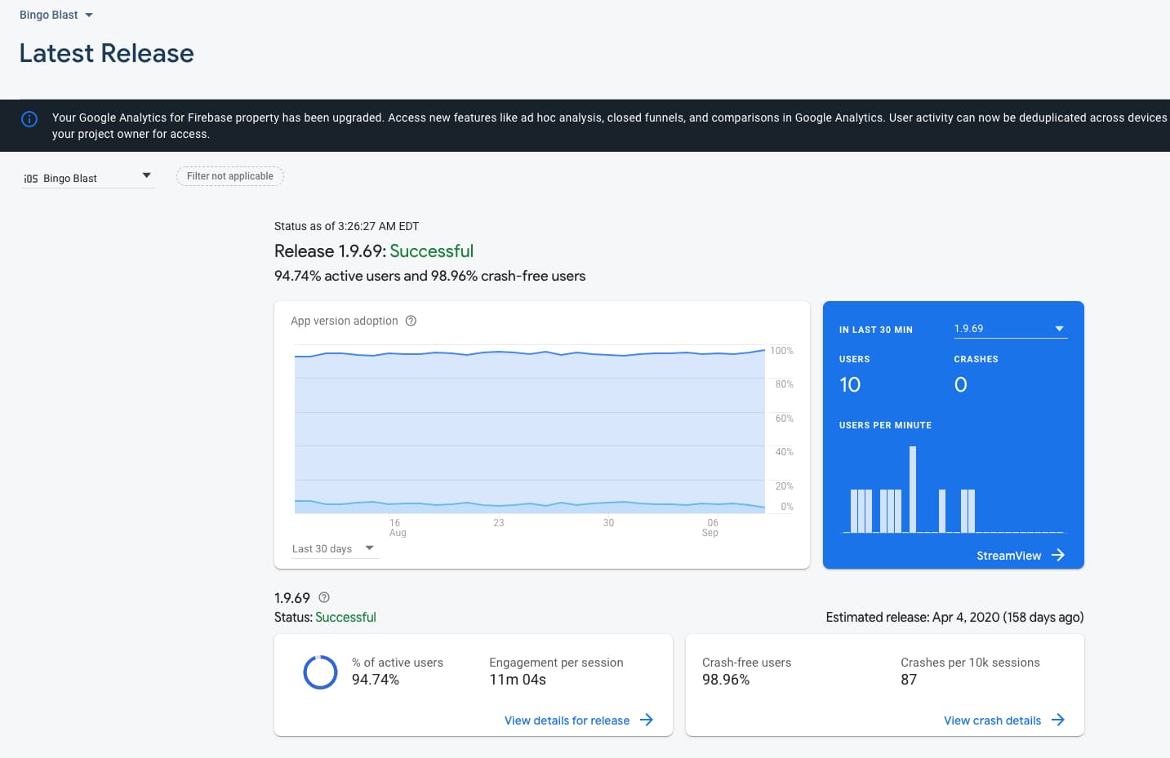Click the StreamView arrow icon
This screenshot has height=758, width=1170.
1058,555
